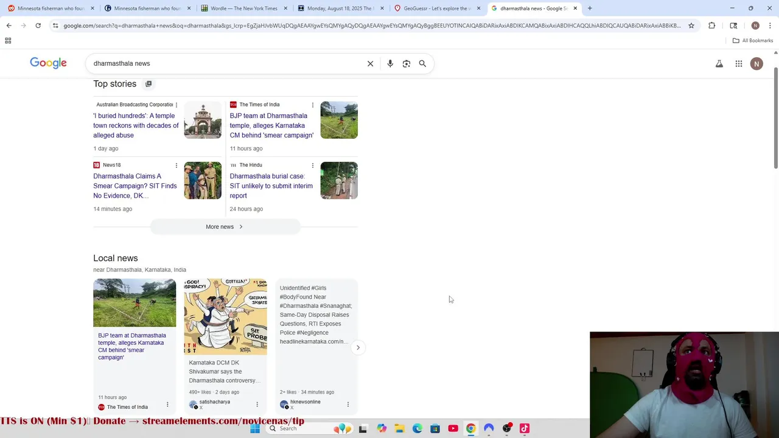Open 'I buried hundreds' temple town article
The height and width of the screenshot is (438, 779).
click(x=136, y=125)
